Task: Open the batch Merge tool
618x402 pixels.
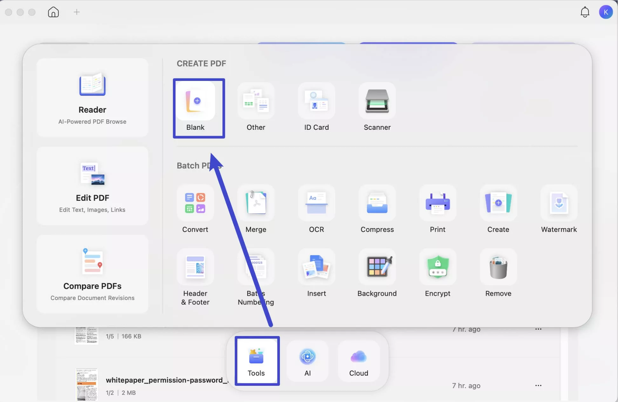Action: coord(256,203)
